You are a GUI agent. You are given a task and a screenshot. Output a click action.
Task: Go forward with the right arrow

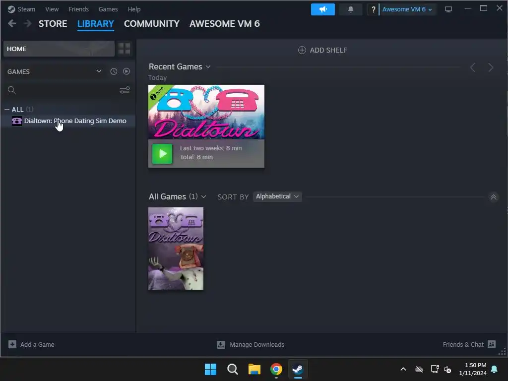(28, 23)
